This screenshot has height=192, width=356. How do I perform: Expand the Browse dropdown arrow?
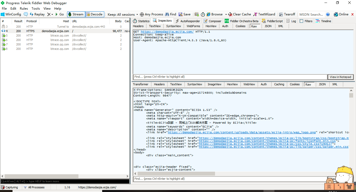click(226, 14)
